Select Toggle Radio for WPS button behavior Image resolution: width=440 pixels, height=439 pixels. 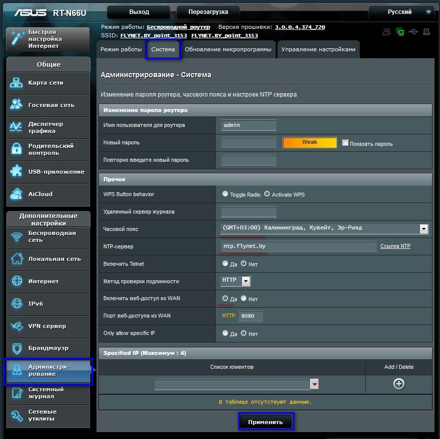pyautogui.click(x=225, y=194)
